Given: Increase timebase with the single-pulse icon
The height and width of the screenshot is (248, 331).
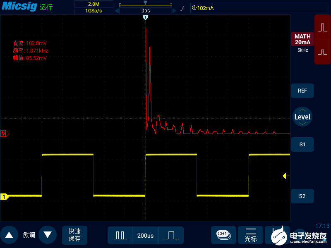Looking at the screenshot, I should 171,235.
